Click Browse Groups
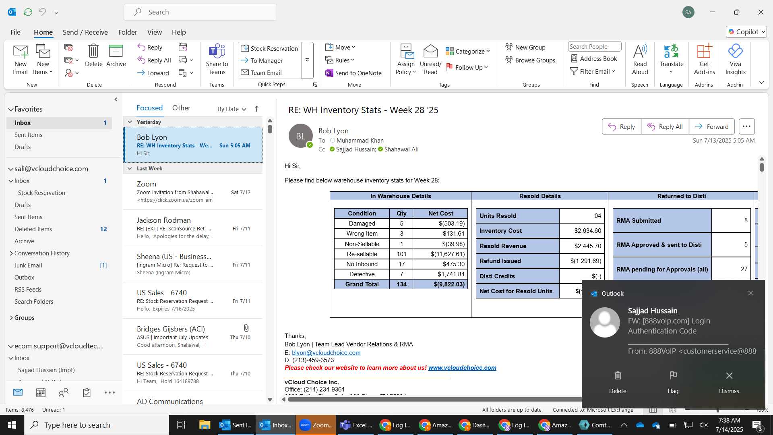 (x=530, y=60)
